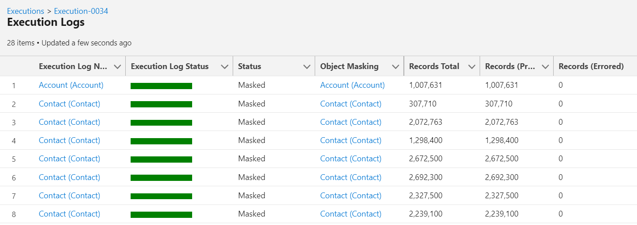The width and height of the screenshot is (637, 225).
Task: Sort by the Records Total column header
Action: (434, 66)
